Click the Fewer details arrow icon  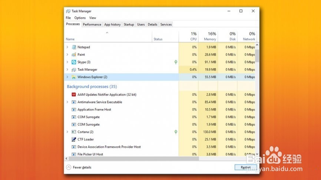(69, 167)
